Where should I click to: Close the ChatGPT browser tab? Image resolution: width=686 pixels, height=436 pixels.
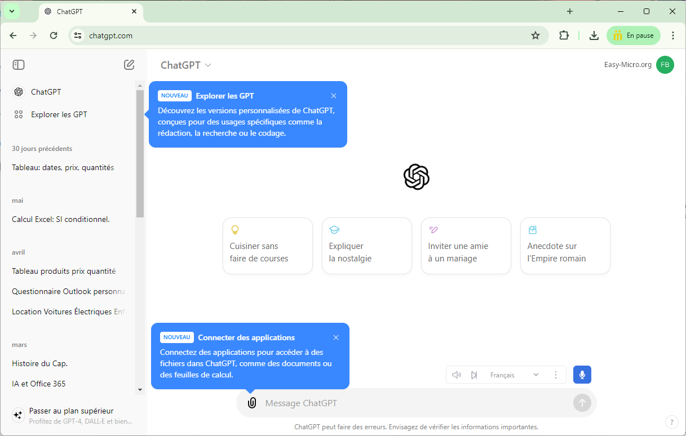coord(134,11)
